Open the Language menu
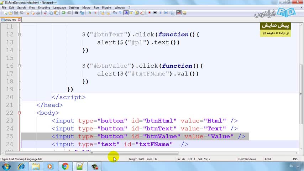This screenshot has height=171, width=304. click(59, 7)
